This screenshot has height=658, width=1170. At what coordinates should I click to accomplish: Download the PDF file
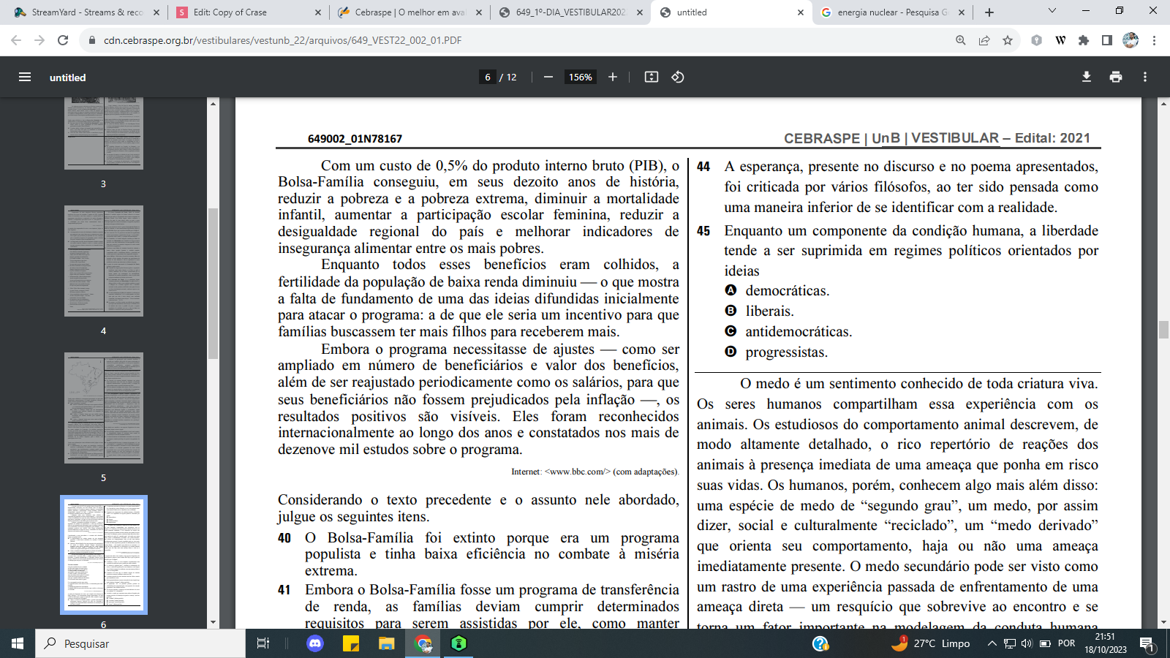(1087, 77)
